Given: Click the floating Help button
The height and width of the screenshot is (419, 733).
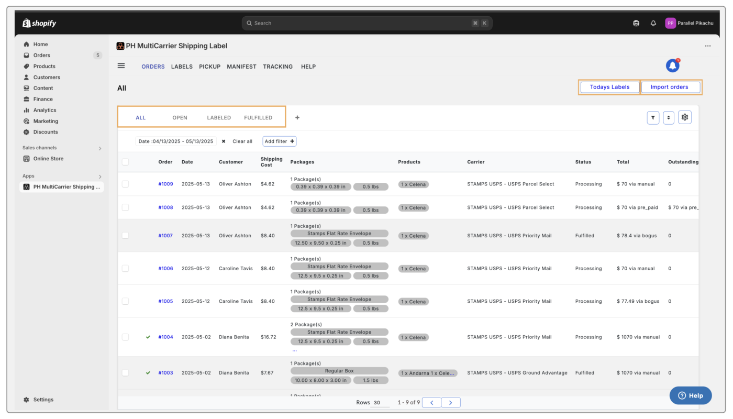Looking at the screenshot, I should point(691,395).
